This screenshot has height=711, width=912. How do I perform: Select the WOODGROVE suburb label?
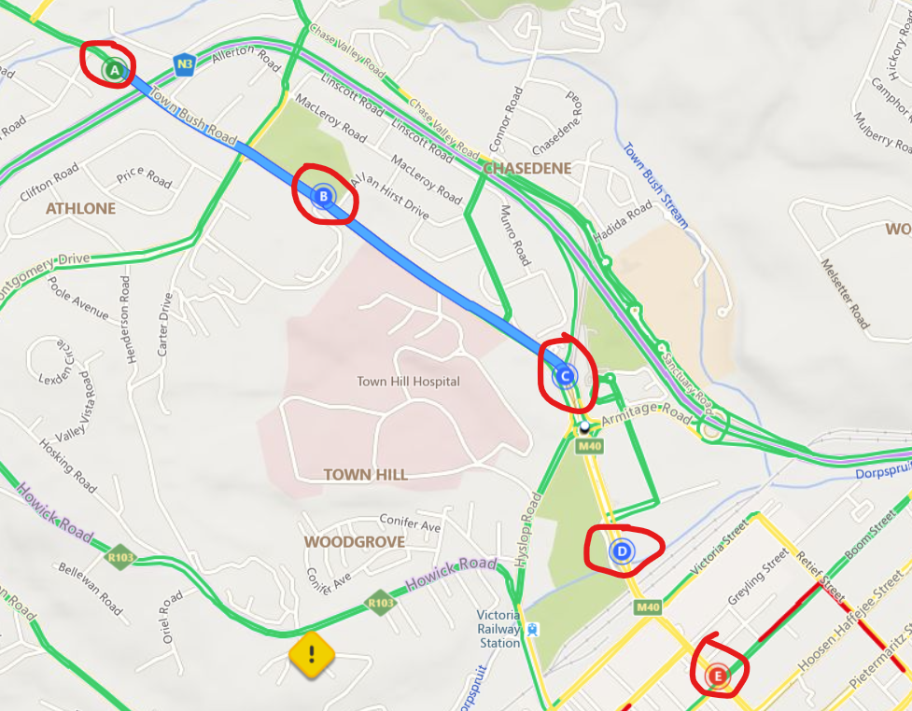tap(354, 542)
